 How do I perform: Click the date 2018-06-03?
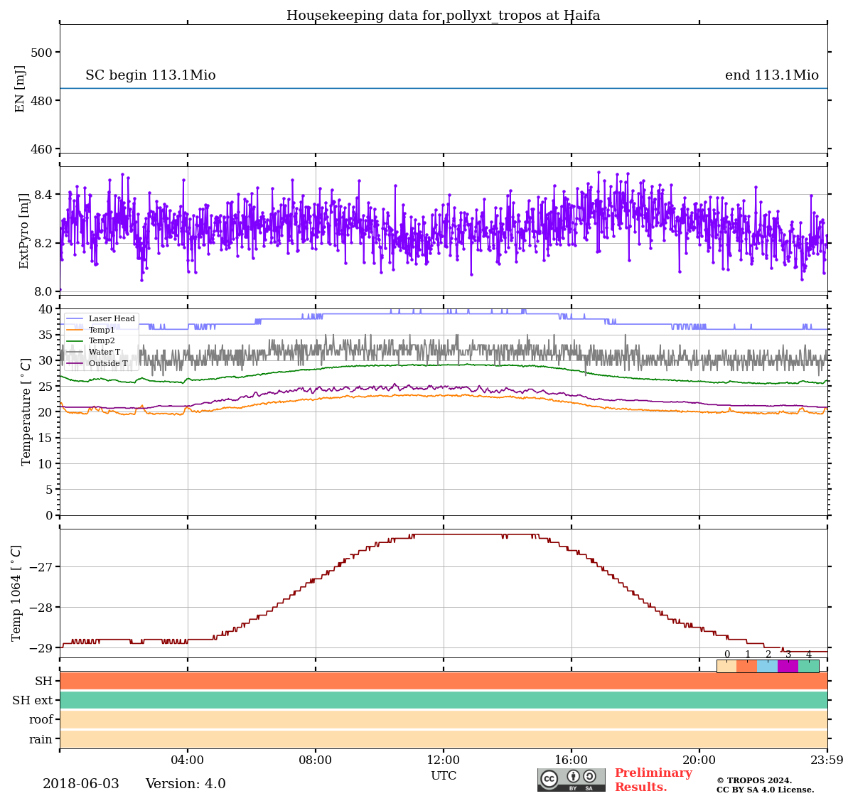81,784
